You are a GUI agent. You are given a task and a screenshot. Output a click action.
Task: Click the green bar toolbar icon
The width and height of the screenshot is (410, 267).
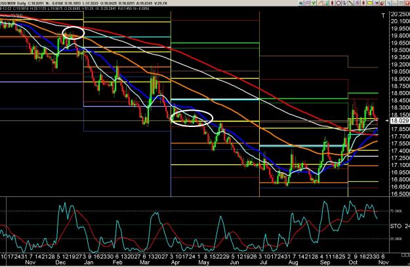pos(327,3)
